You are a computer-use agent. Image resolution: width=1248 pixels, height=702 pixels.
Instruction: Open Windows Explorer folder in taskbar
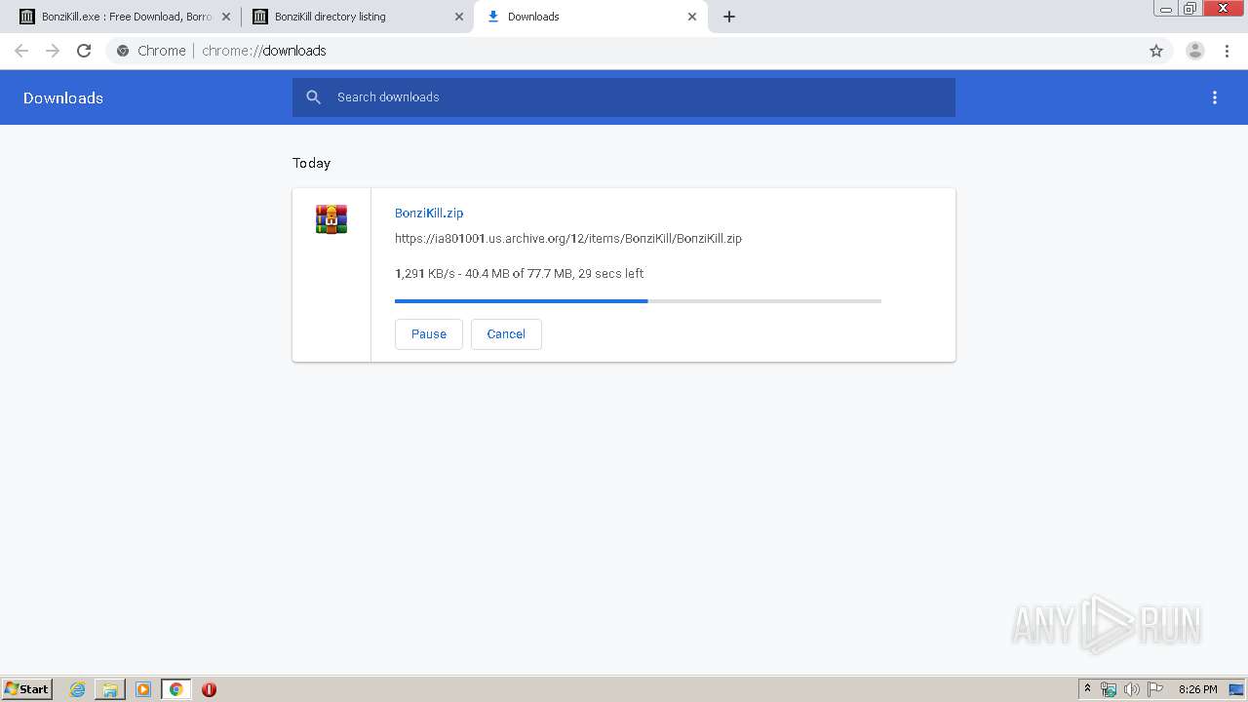110,689
